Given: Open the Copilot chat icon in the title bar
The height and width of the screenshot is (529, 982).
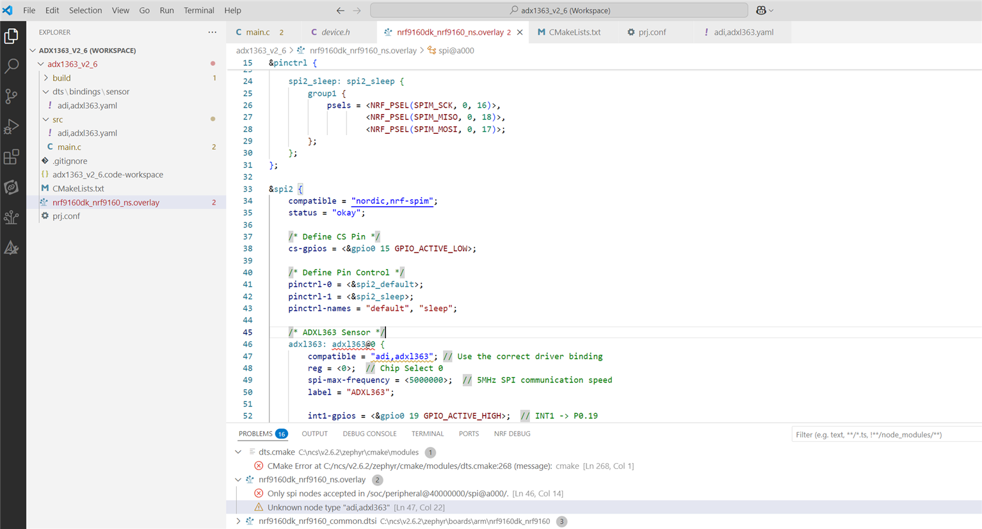Looking at the screenshot, I should pyautogui.click(x=761, y=10).
